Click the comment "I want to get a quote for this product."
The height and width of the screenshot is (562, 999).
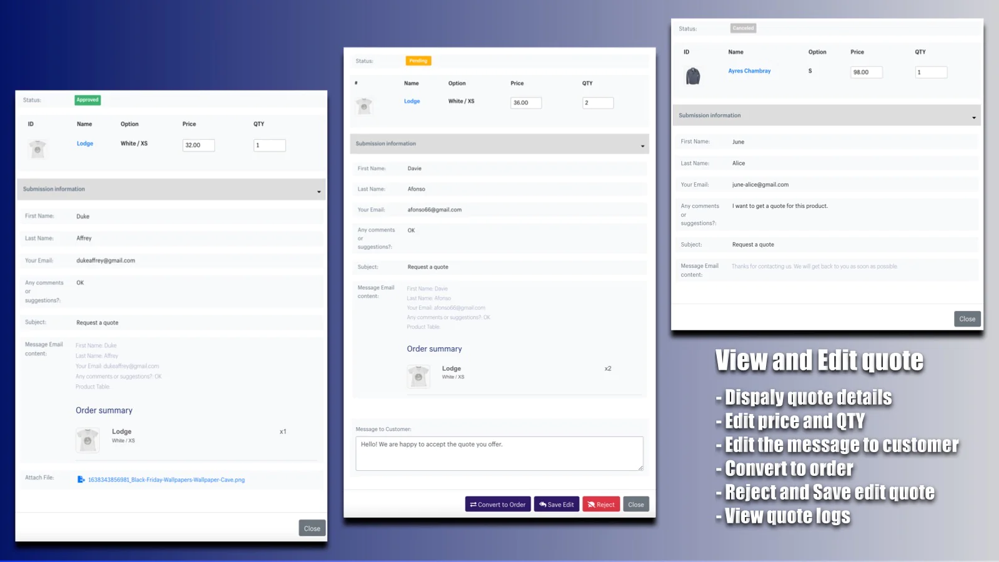tap(780, 206)
